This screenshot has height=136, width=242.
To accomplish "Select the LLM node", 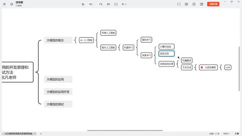I will click(228, 67).
